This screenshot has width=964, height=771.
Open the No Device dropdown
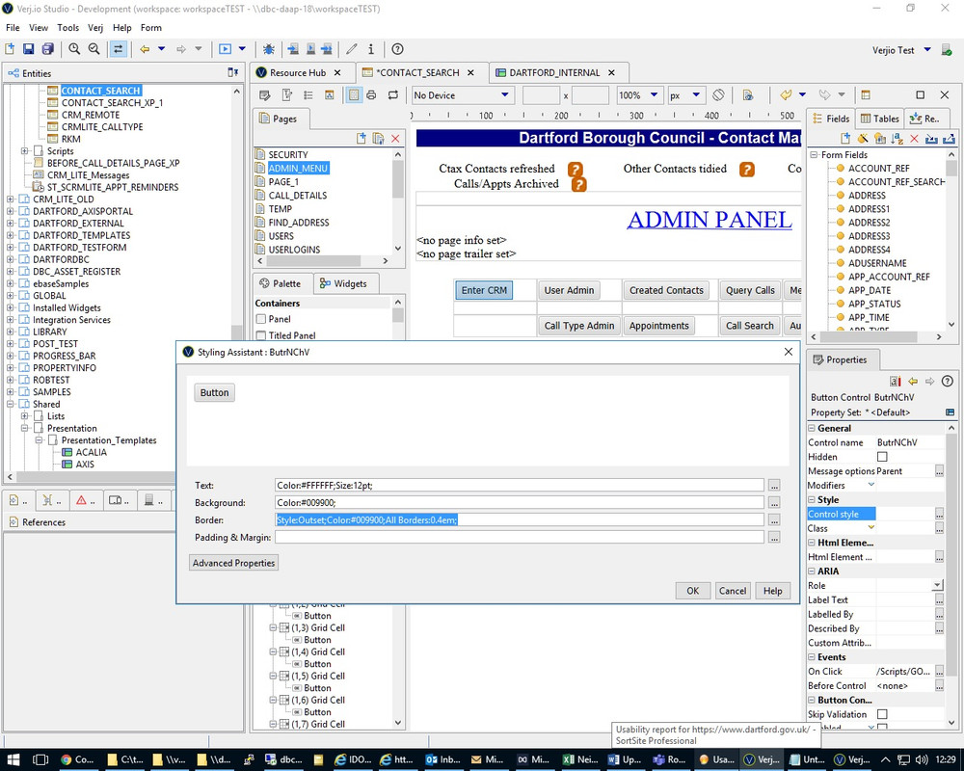pos(505,95)
